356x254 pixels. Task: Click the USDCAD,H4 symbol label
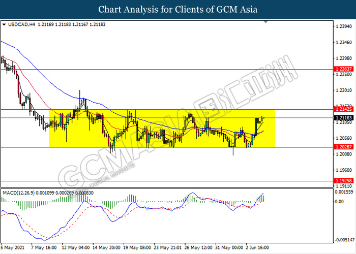(x=21, y=24)
